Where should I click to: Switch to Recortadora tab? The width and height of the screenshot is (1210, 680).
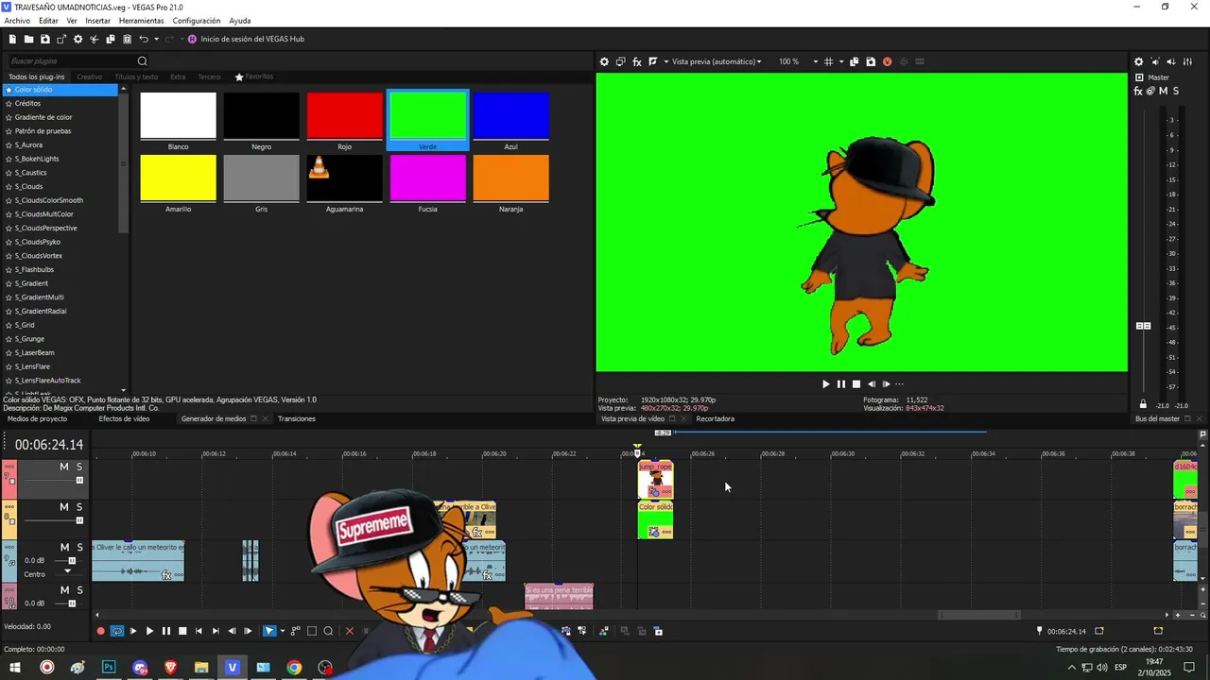pyautogui.click(x=715, y=418)
